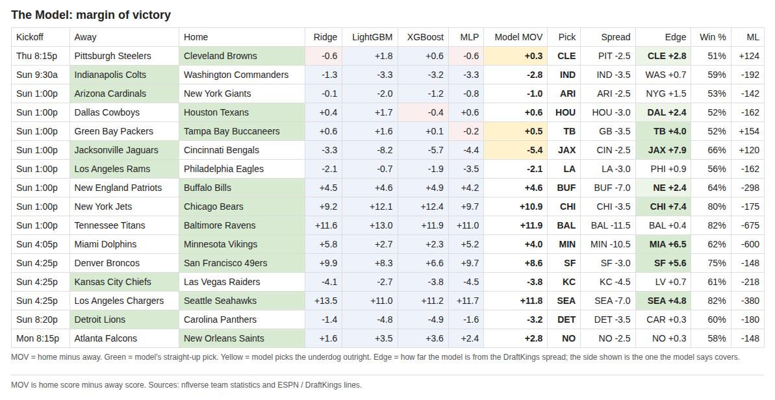This screenshot has height=400, width=775.
Task: Select the New England Patriots cell
Action: pyautogui.click(x=124, y=188)
